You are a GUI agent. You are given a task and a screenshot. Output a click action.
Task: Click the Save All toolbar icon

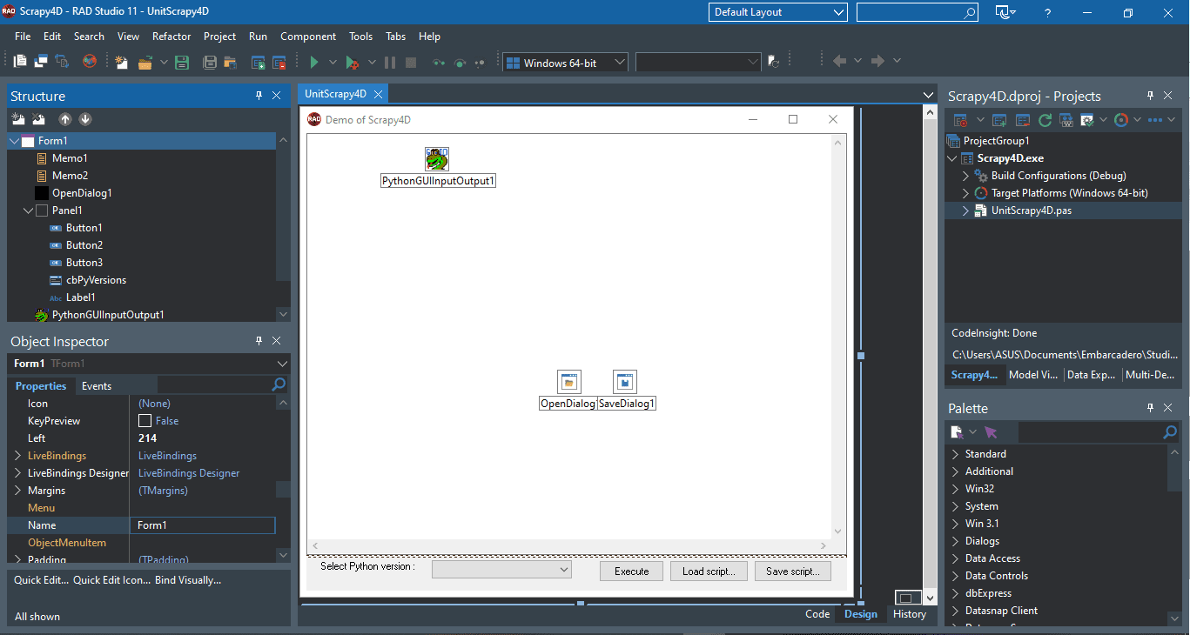210,62
